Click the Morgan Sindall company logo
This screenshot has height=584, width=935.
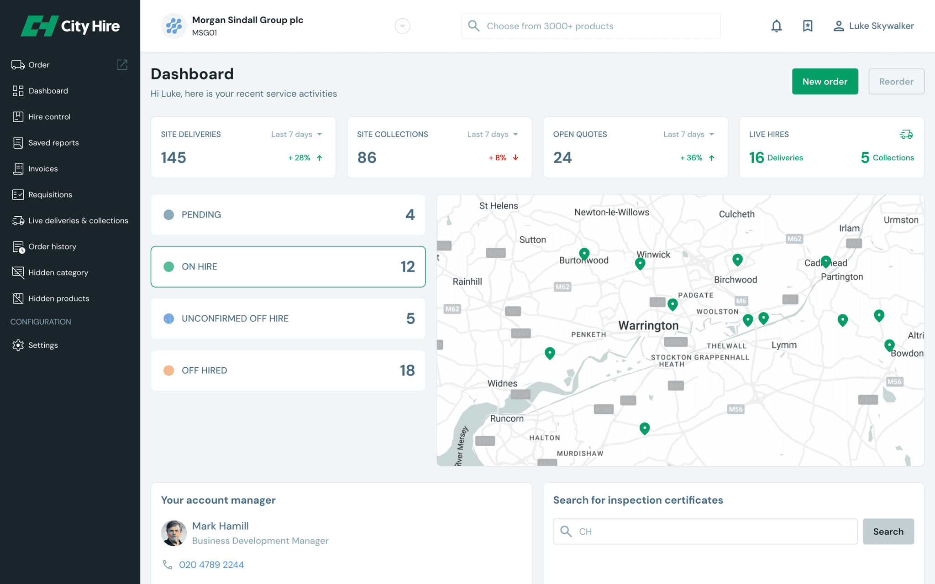point(173,26)
